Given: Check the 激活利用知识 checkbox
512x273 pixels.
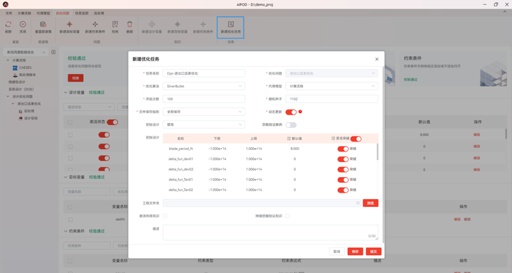Looking at the screenshot, I should 164,216.
